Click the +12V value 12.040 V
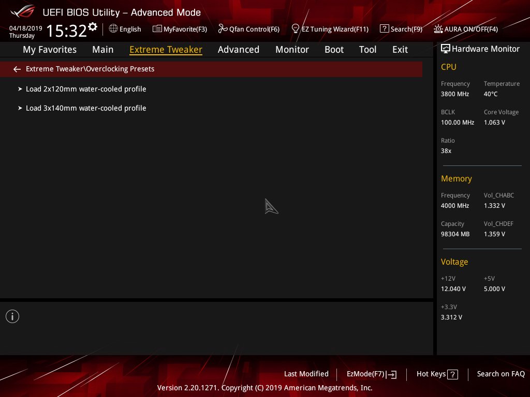Screen dimensions: 530x397 point(453,289)
